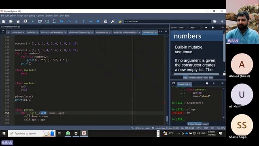Stop debugging blue square icon
This screenshot has height=146, width=259.
click(x=98, y=21)
